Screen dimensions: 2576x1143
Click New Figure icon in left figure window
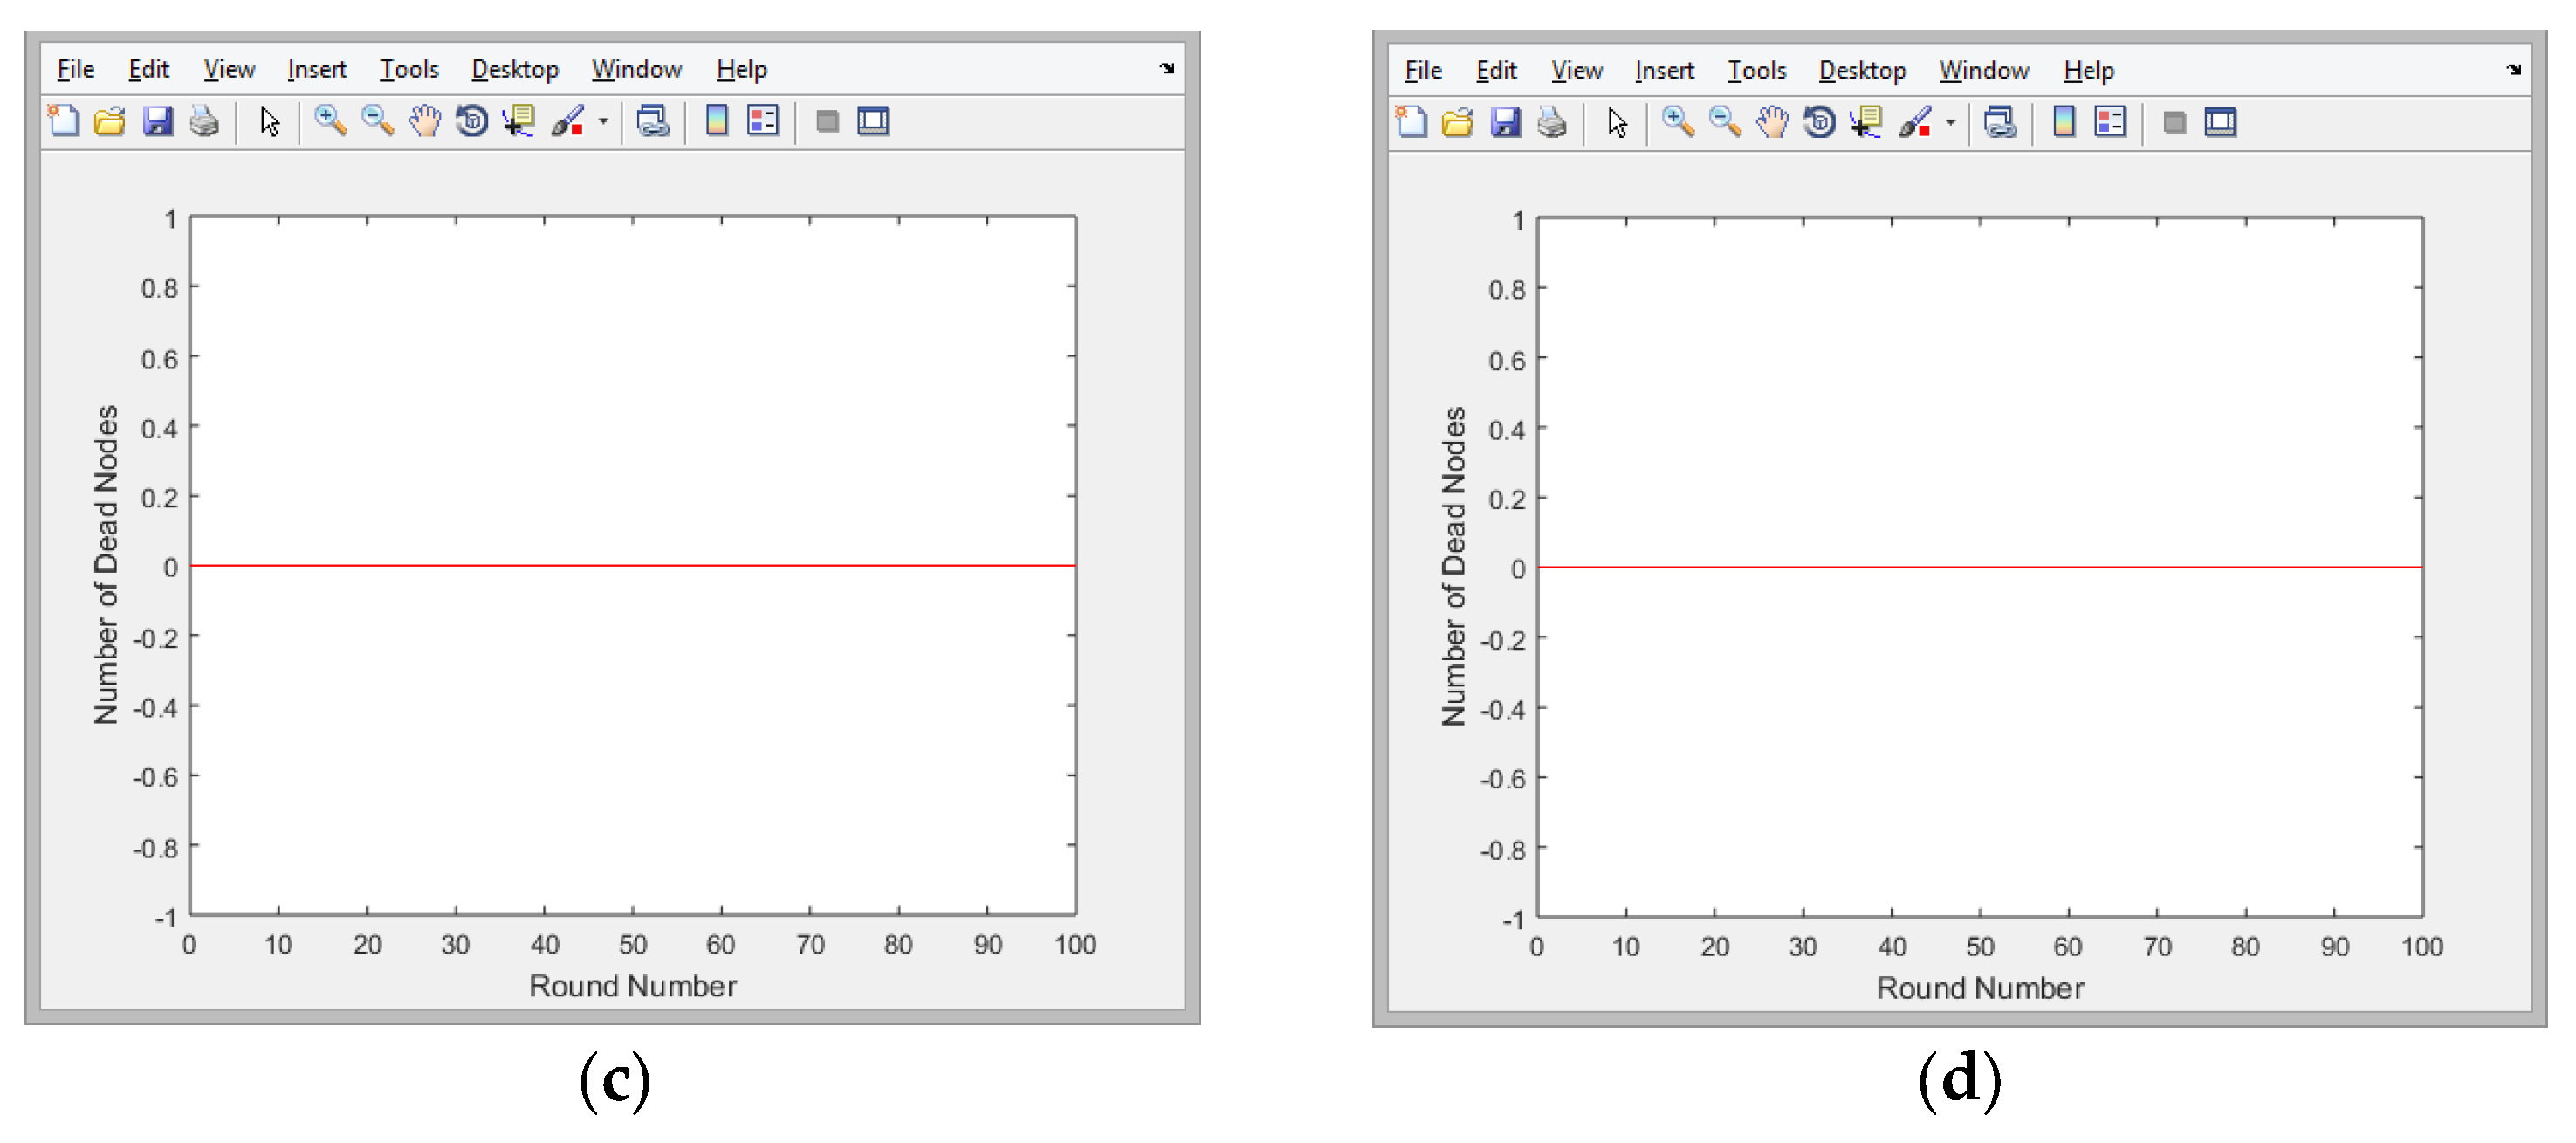pos(64,121)
